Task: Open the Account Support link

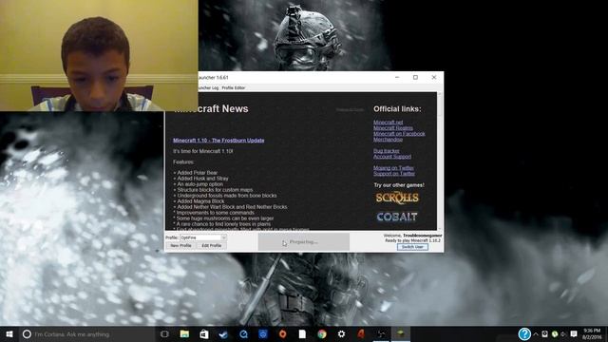Action: coord(392,157)
